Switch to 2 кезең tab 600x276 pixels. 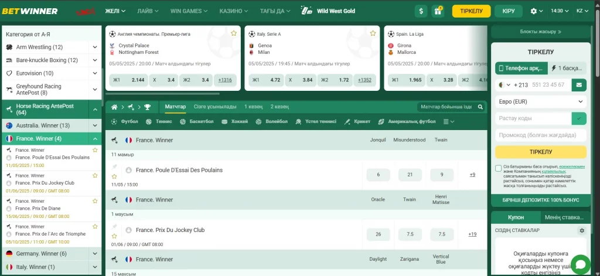(x=279, y=107)
